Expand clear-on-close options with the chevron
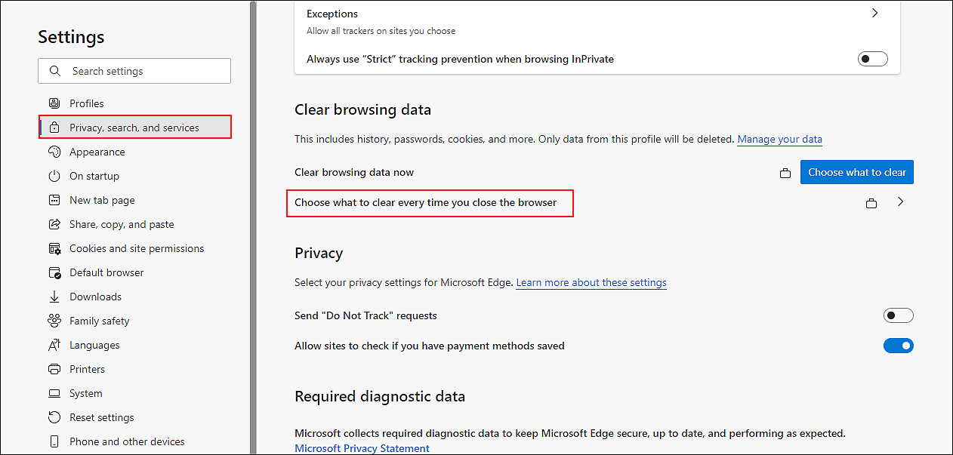The width and height of the screenshot is (953, 455). pos(900,202)
